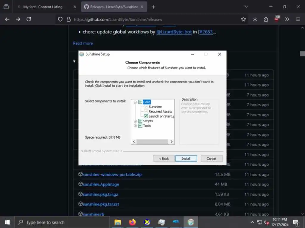Open the Firefox application menu
305x228 pixels.
point(298,19)
